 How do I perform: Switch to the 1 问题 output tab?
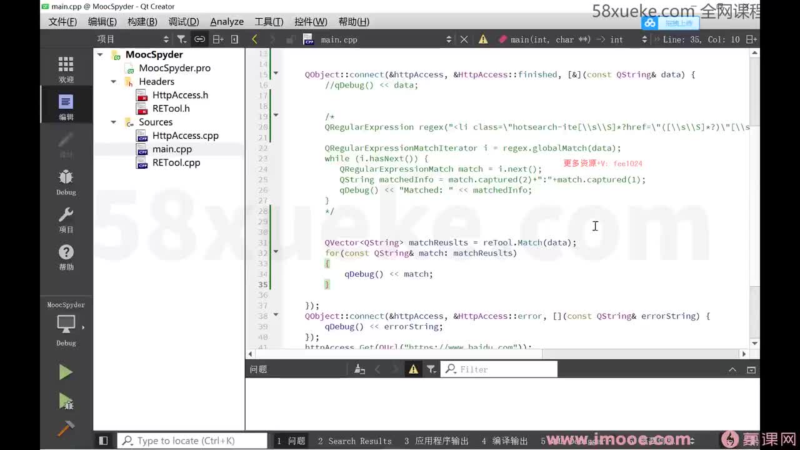pos(291,441)
